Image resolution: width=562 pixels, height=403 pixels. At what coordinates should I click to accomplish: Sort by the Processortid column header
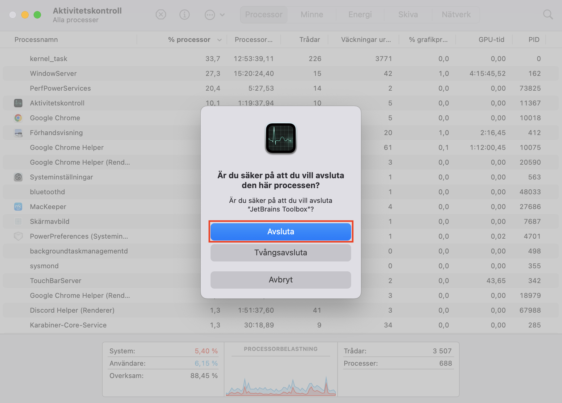(x=254, y=39)
